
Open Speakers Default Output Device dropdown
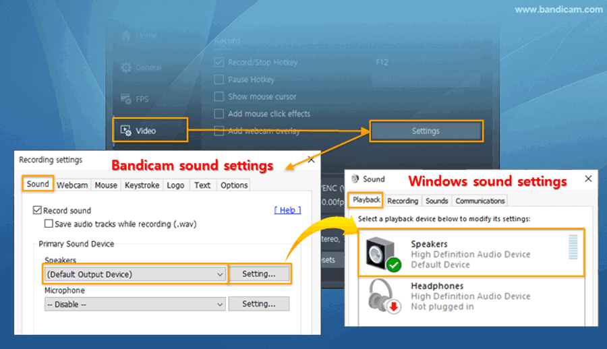(135, 274)
